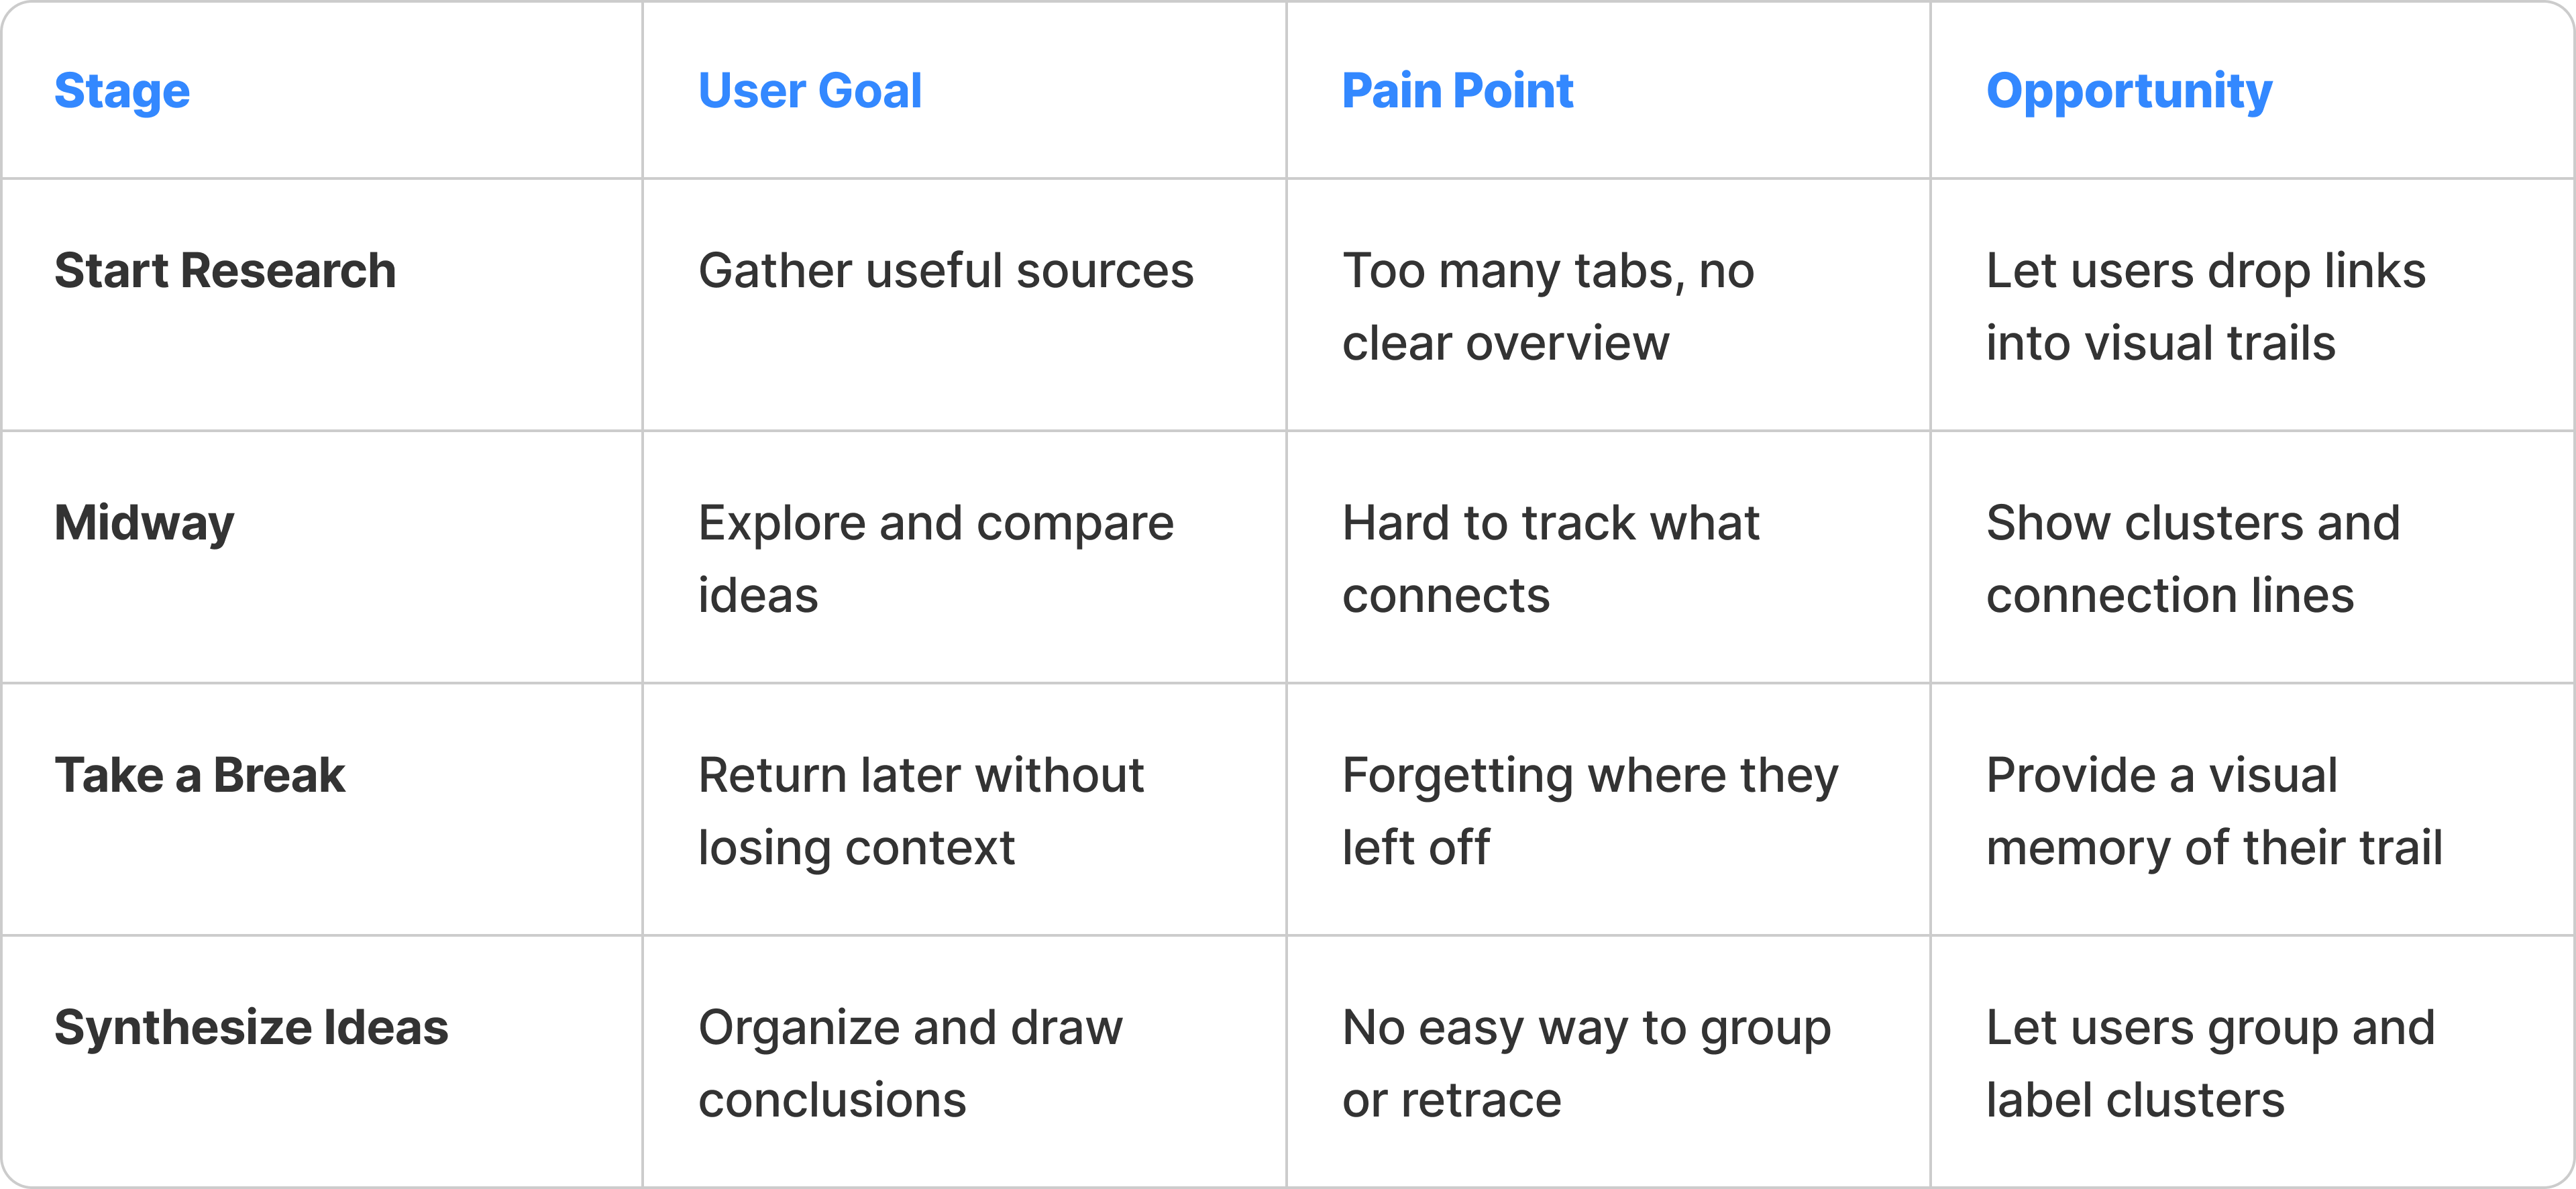This screenshot has width=2576, height=1189.
Task: Click Organize and draw conclusions cell
Action: [910, 1063]
